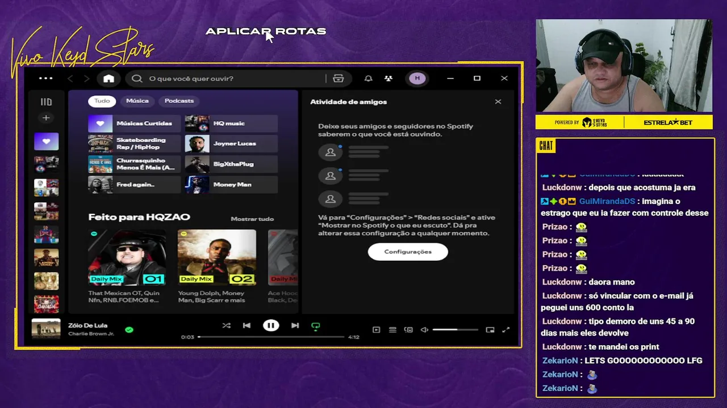Go forward with the right arrow
This screenshot has height=408, width=727.
pyautogui.click(x=86, y=78)
